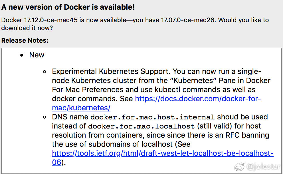Click the '(still valid)' text
283x174 pixels.
[215, 126]
